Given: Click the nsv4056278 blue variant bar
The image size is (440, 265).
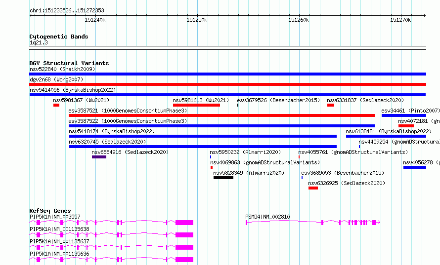Looking at the screenshot, I should 415,167.
